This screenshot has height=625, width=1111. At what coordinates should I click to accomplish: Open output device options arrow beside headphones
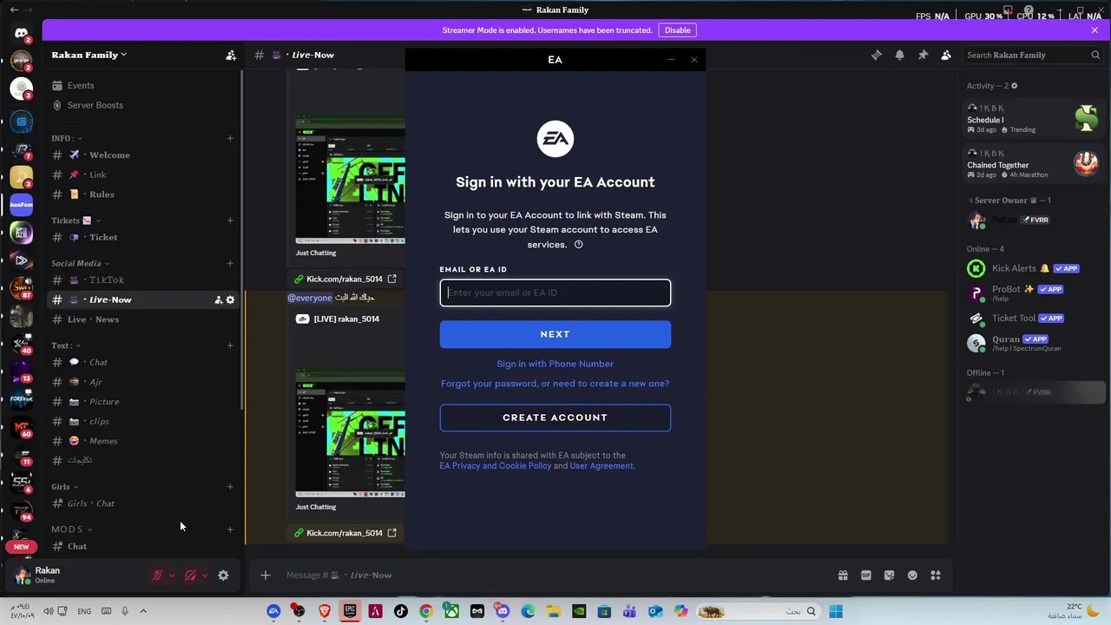coord(204,575)
